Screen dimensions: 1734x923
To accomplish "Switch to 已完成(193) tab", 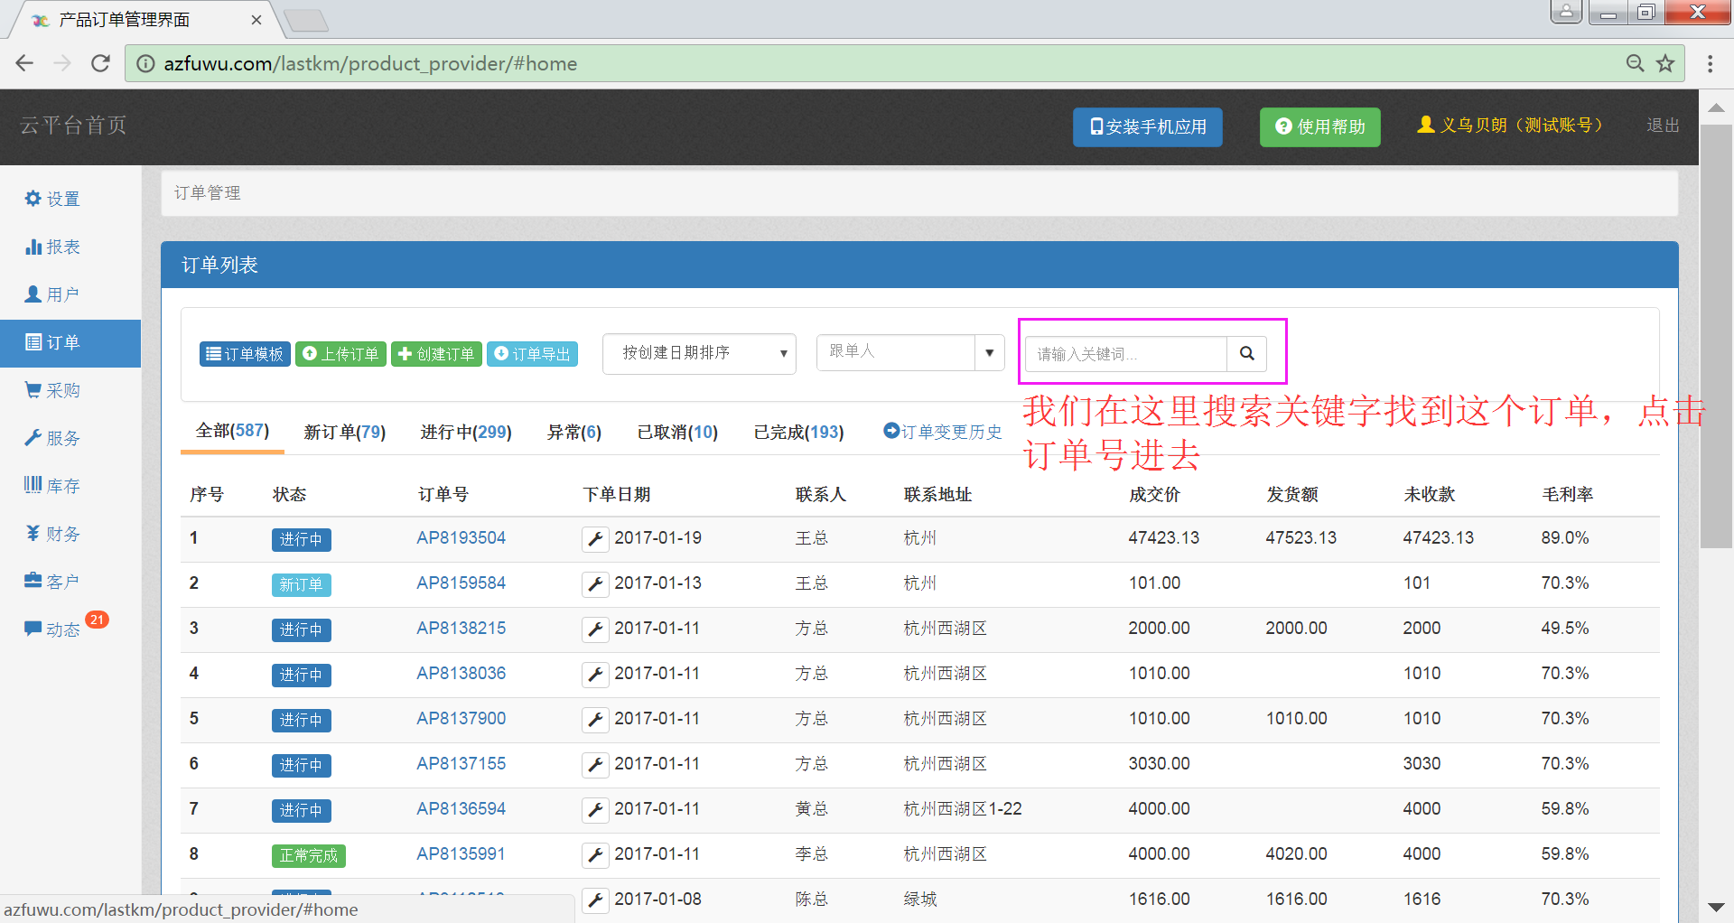I will click(x=799, y=433).
